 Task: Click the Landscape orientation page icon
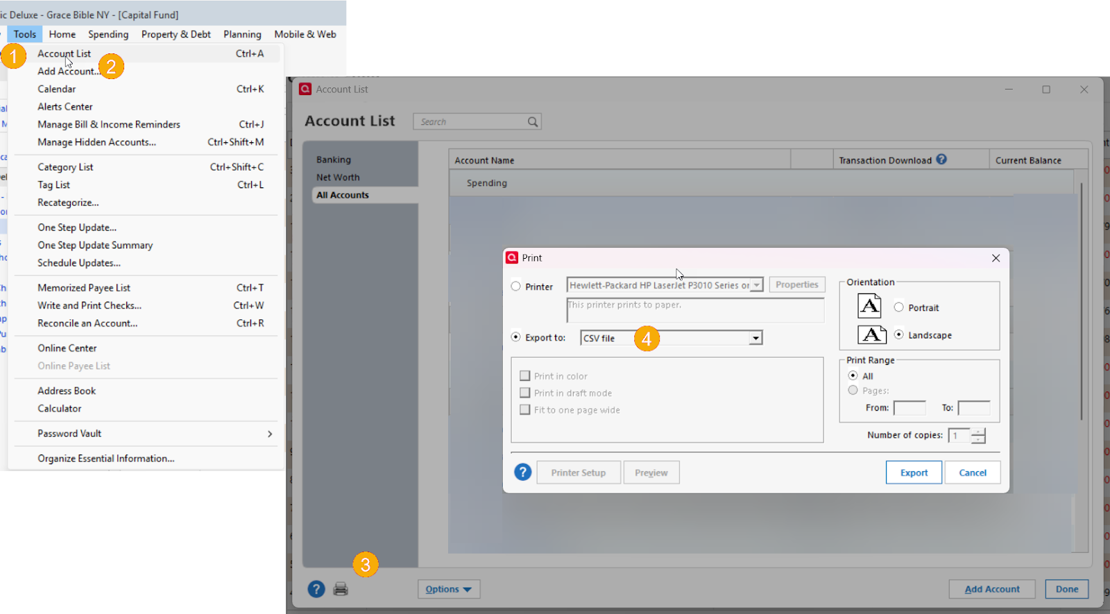tap(872, 334)
